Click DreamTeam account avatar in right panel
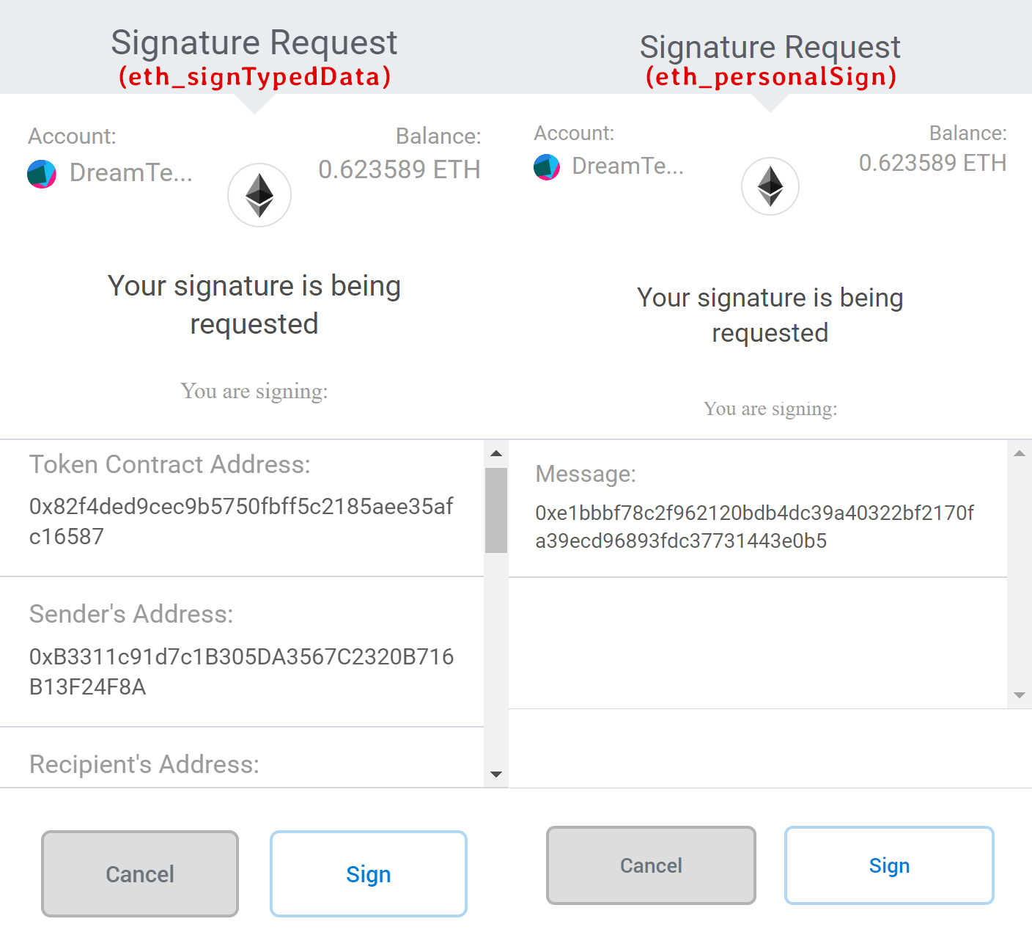1032x938 pixels. tap(547, 167)
